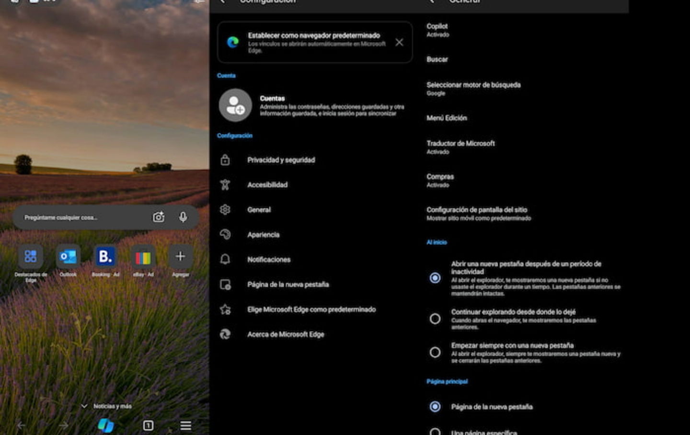Select 'Página de la nueva pestaña' radio

point(435,407)
